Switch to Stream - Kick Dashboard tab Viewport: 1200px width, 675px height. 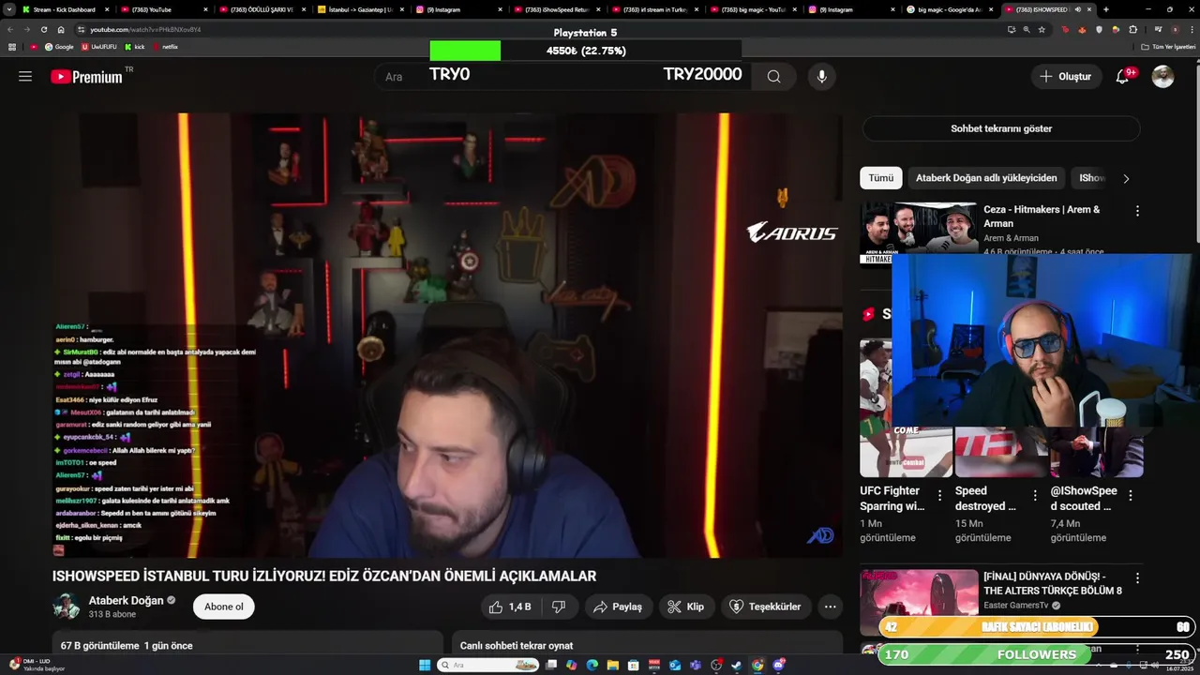coord(67,9)
